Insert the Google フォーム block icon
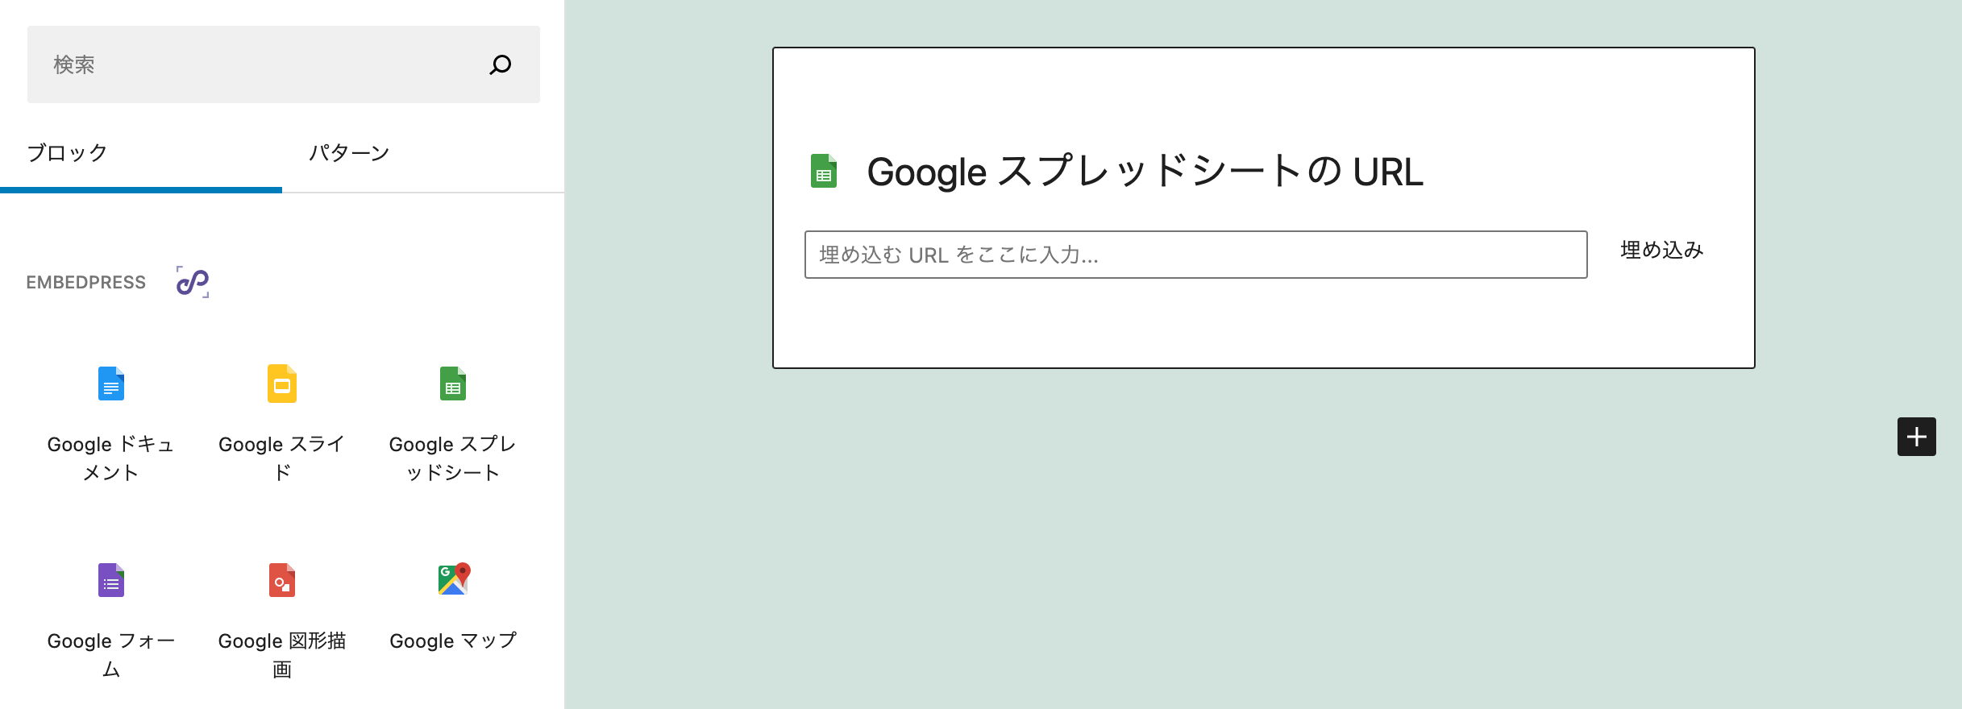The width and height of the screenshot is (1962, 709). (111, 580)
